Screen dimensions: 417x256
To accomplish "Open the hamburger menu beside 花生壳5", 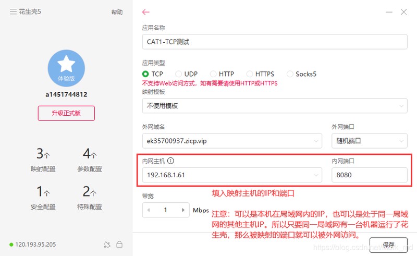I will pyautogui.click(x=13, y=11).
